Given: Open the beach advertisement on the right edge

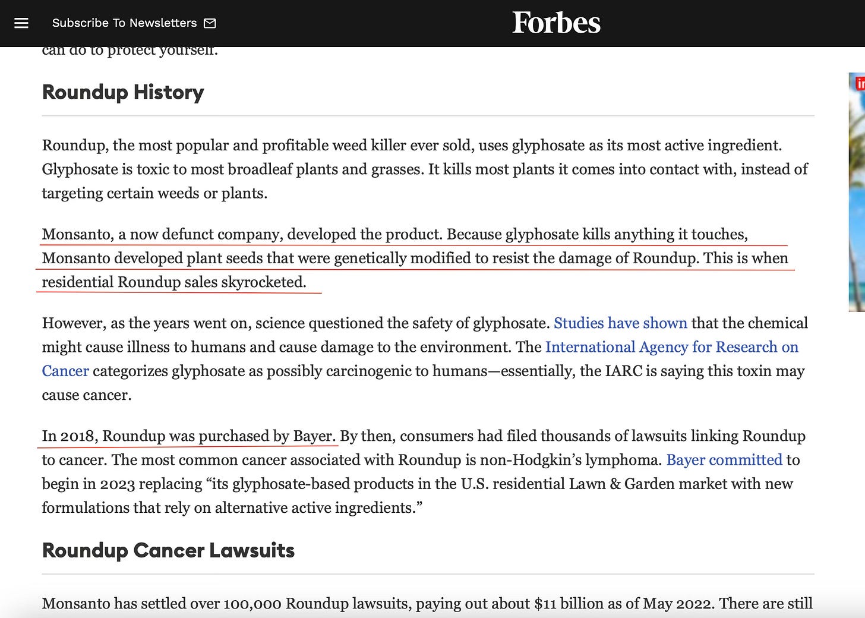Looking at the screenshot, I should tap(857, 192).
